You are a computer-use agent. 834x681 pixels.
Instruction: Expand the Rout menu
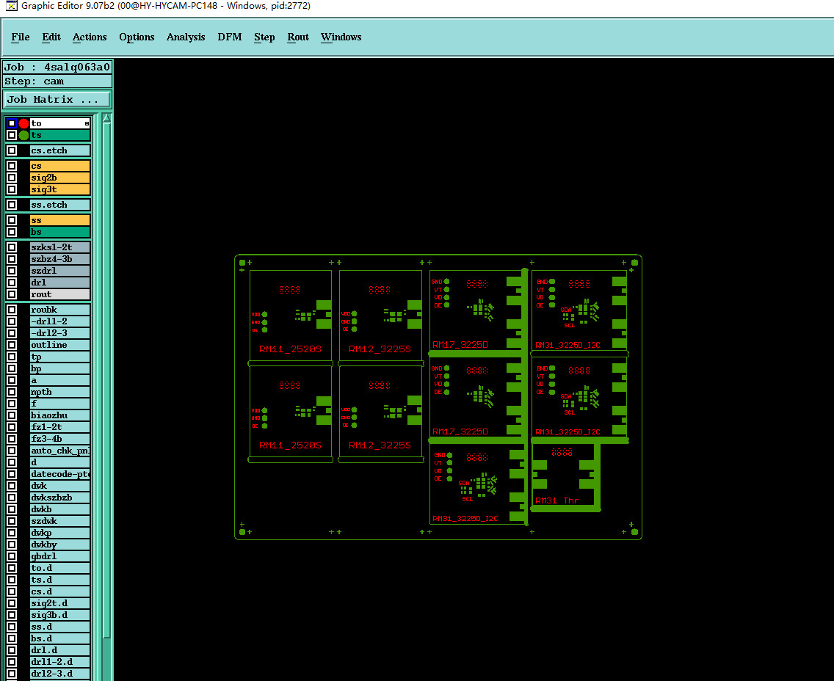298,37
